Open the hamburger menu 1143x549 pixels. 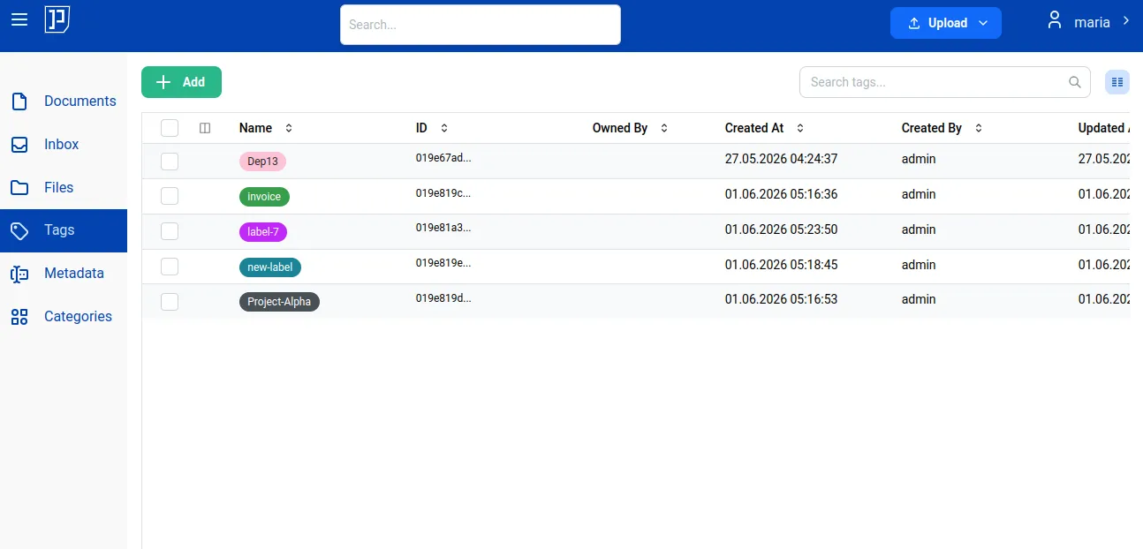[x=19, y=19]
